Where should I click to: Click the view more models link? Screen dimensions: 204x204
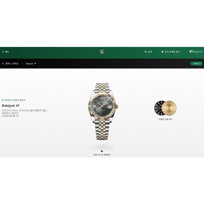(165, 119)
